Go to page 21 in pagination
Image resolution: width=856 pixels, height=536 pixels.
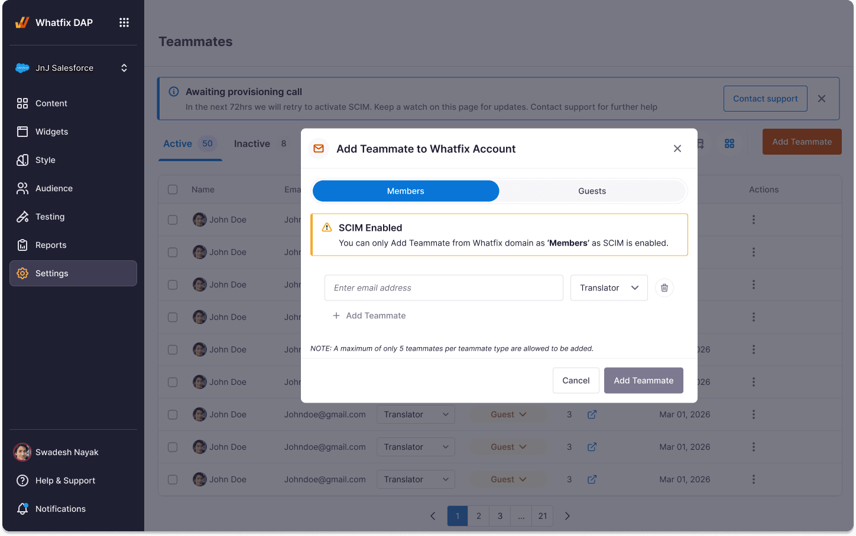(x=543, y=516)
